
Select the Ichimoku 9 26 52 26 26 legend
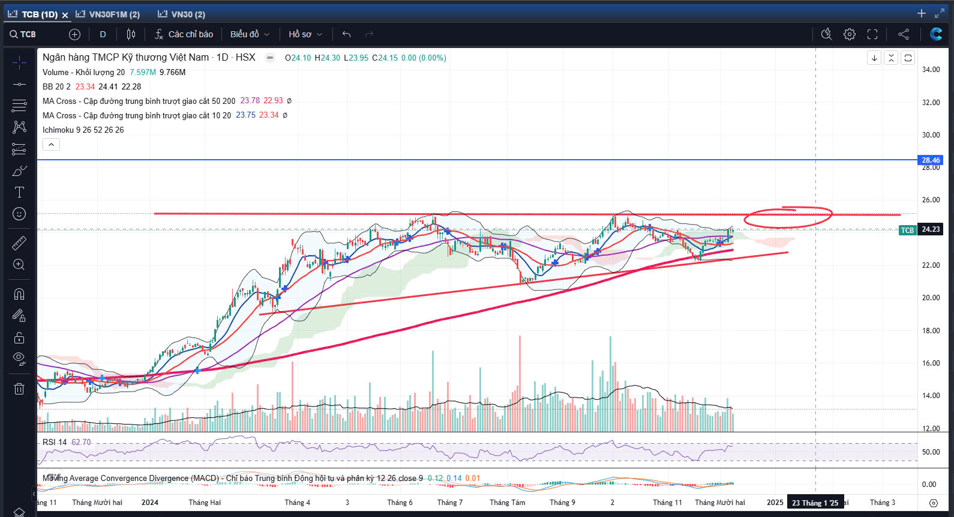tap(83, 130)
